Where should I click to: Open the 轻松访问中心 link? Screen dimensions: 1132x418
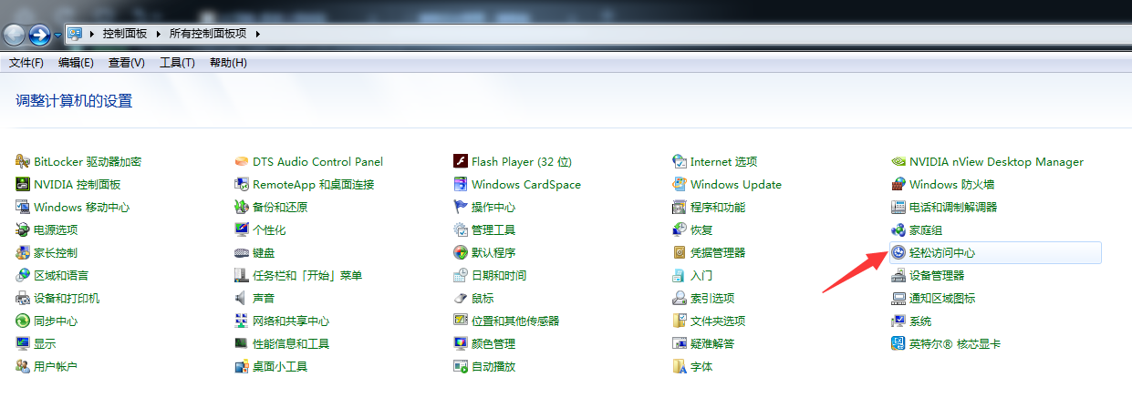[x=942, y=252]
